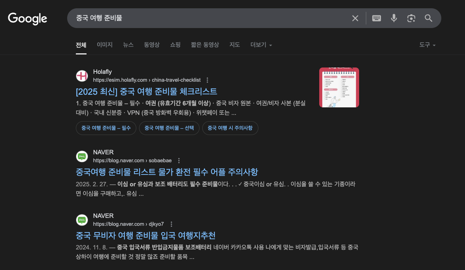Click the 중국 여행 준비물 – 필수 chip
Screen dimensions: 465x270
coord(106,128)
